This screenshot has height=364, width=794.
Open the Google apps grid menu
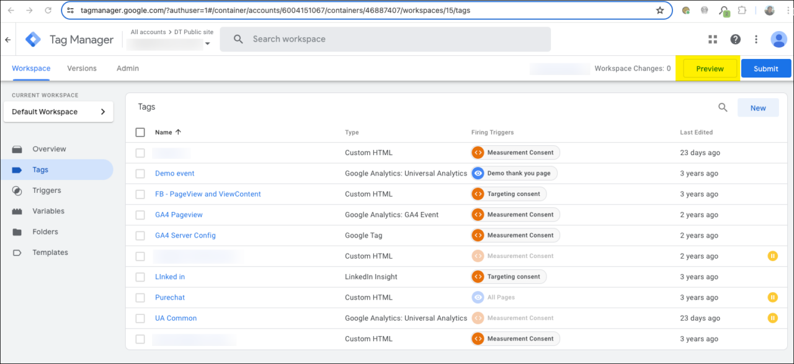click(712, 39)
